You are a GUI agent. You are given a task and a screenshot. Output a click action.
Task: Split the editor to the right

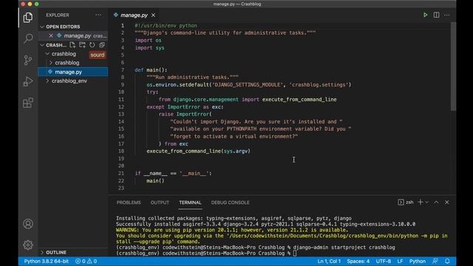436,15
